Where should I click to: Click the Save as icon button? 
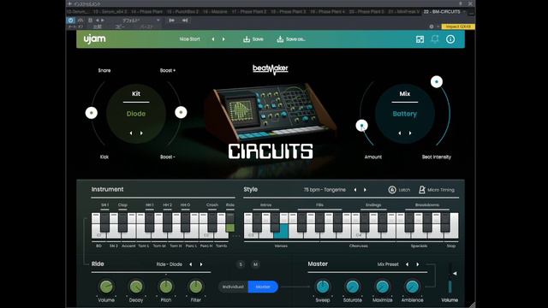coord(280,39)
